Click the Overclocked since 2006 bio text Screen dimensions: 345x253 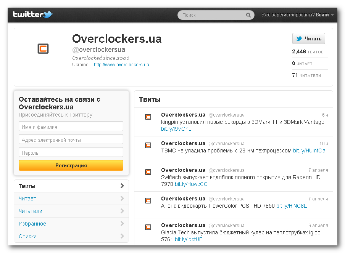coord(100,58)
